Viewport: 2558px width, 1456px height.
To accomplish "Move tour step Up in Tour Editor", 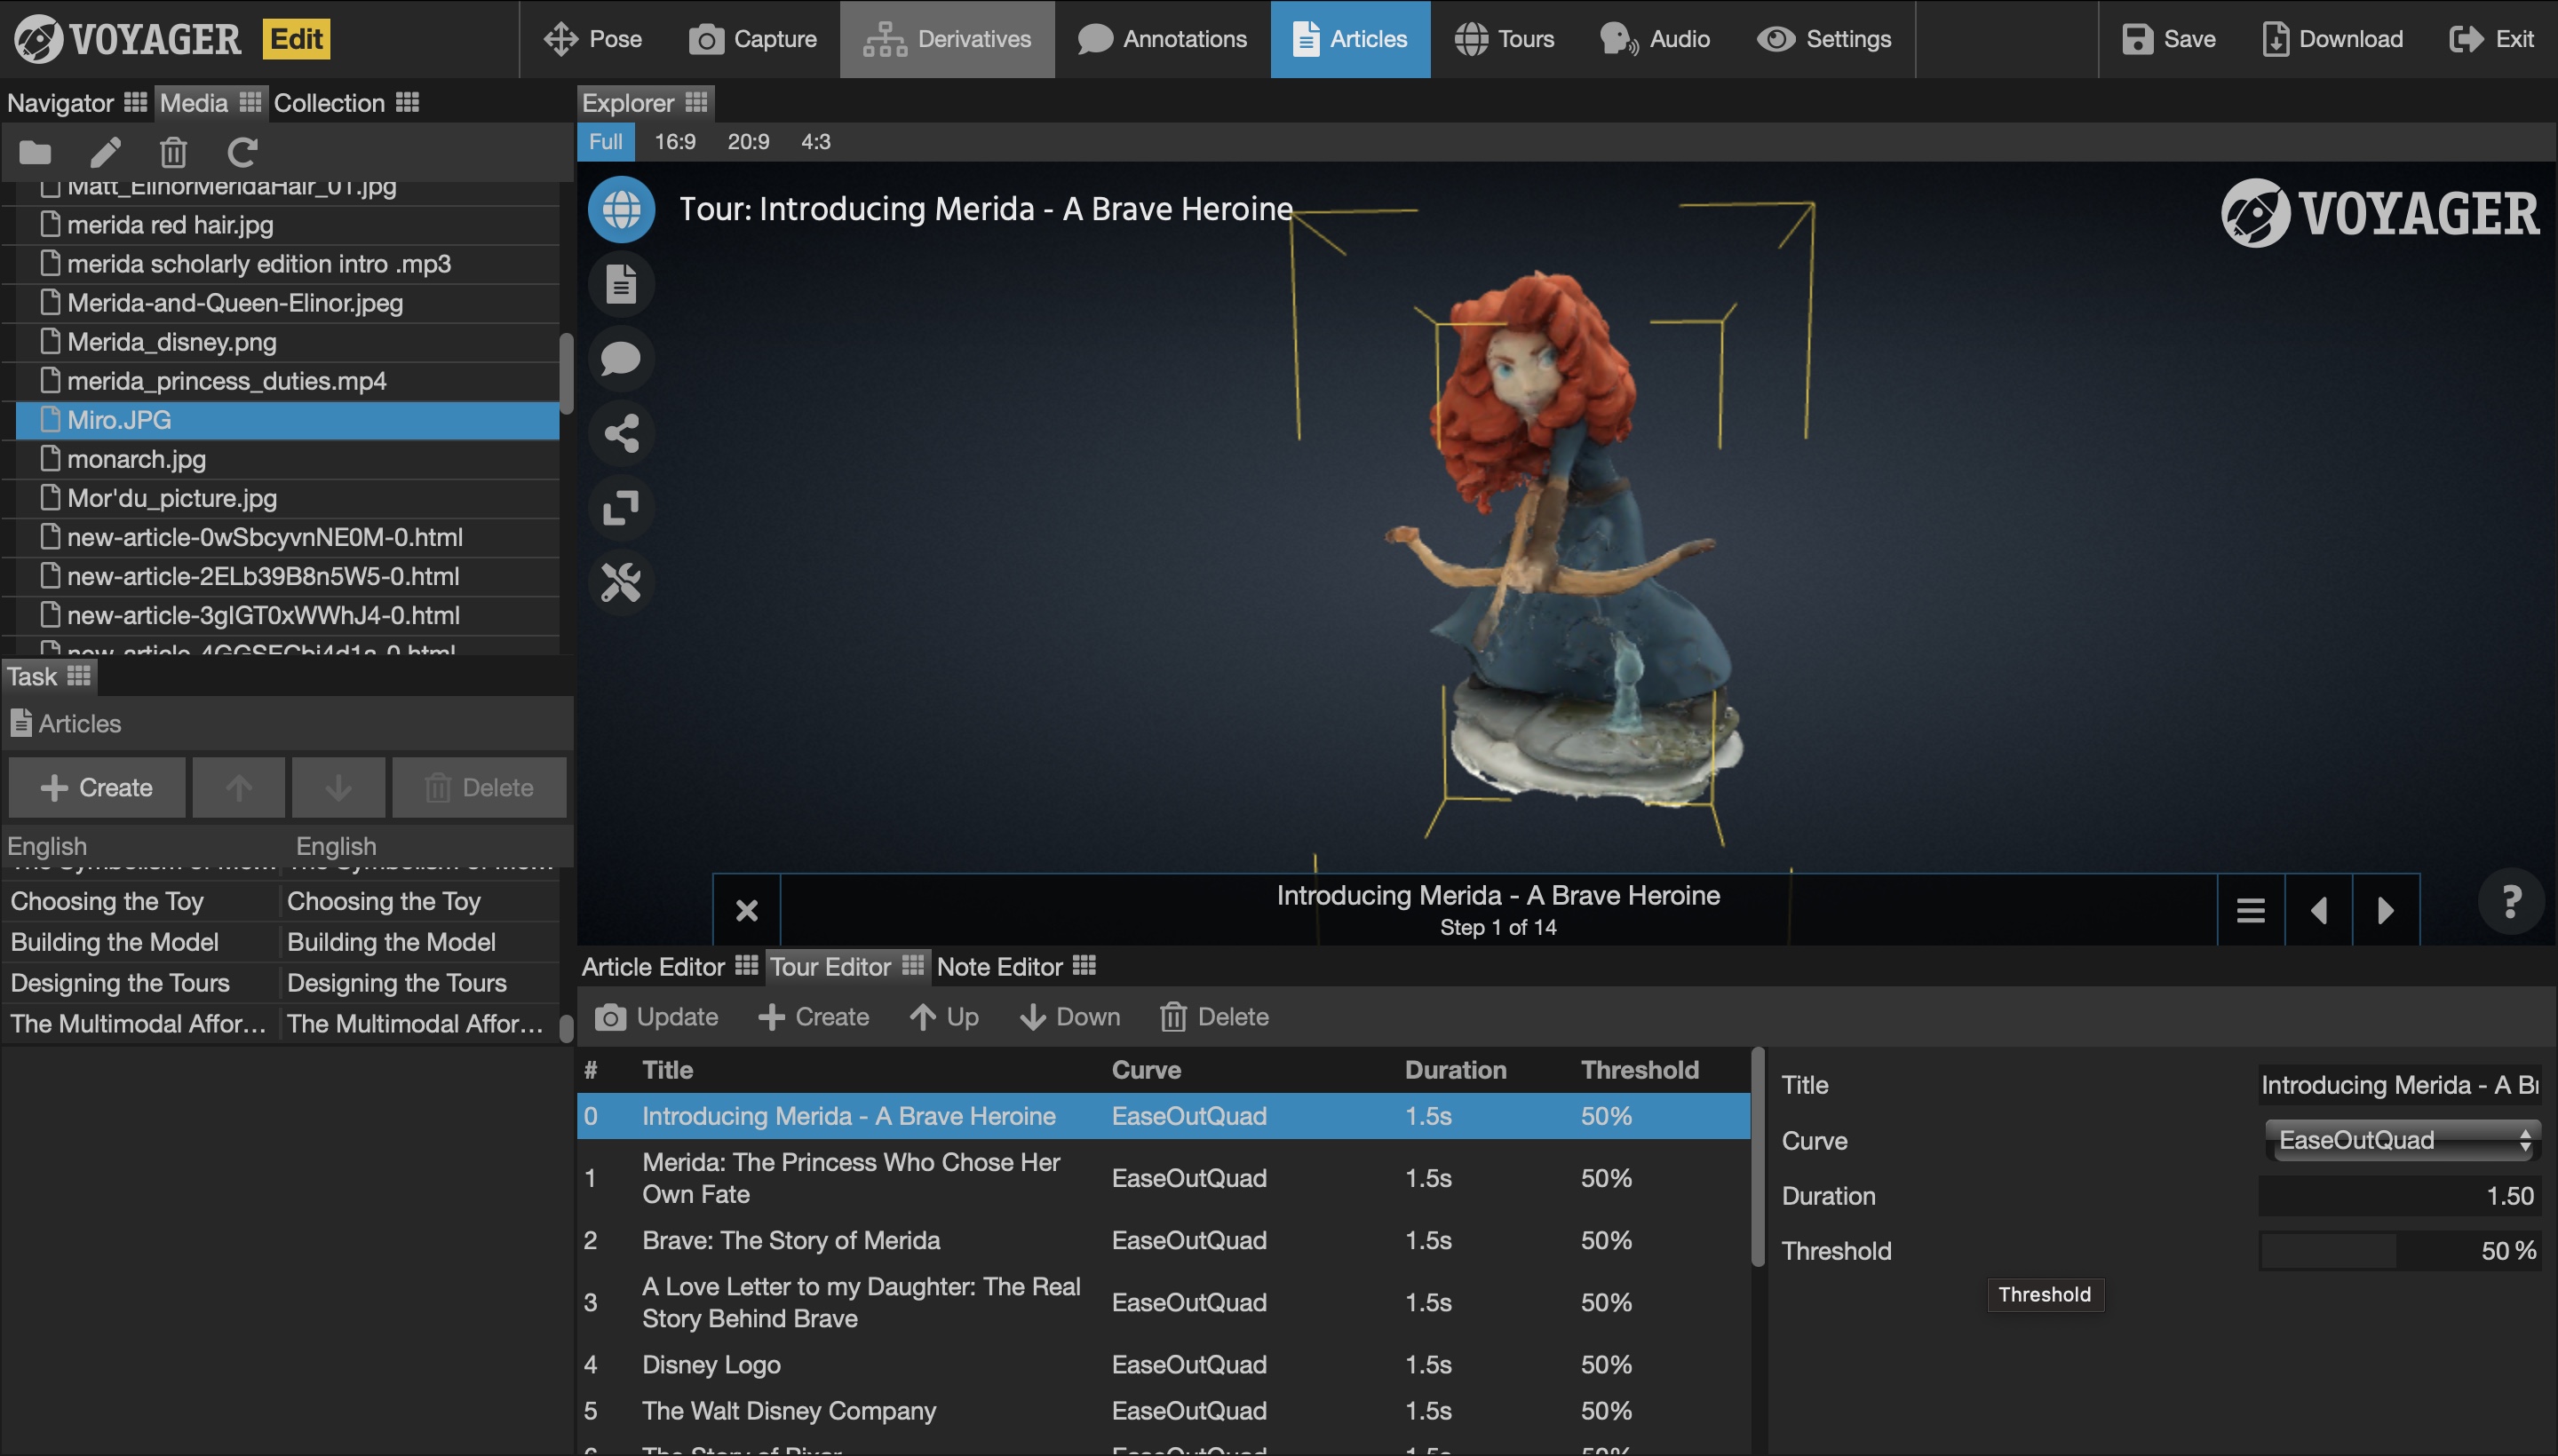I will click(943, 1017).
